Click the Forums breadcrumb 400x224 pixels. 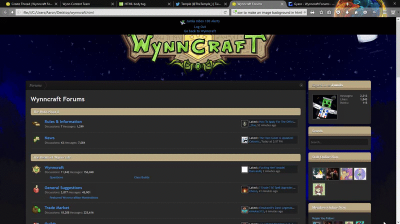click(x=35, y=85)
